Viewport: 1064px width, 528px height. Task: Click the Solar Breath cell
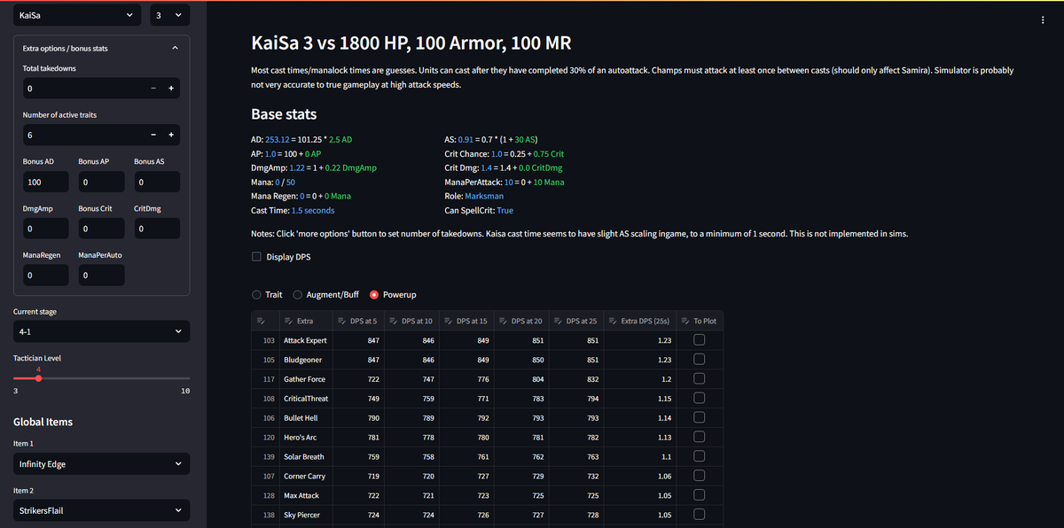304,457
